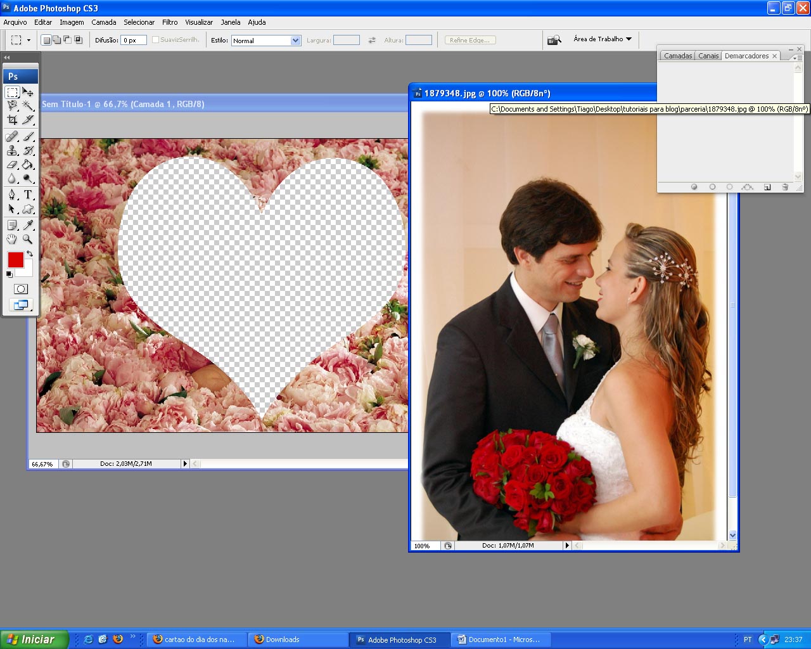This screenshot has width=811, height=649.
Task: Toggle Quick Mask mode
Action: [21, 289]
